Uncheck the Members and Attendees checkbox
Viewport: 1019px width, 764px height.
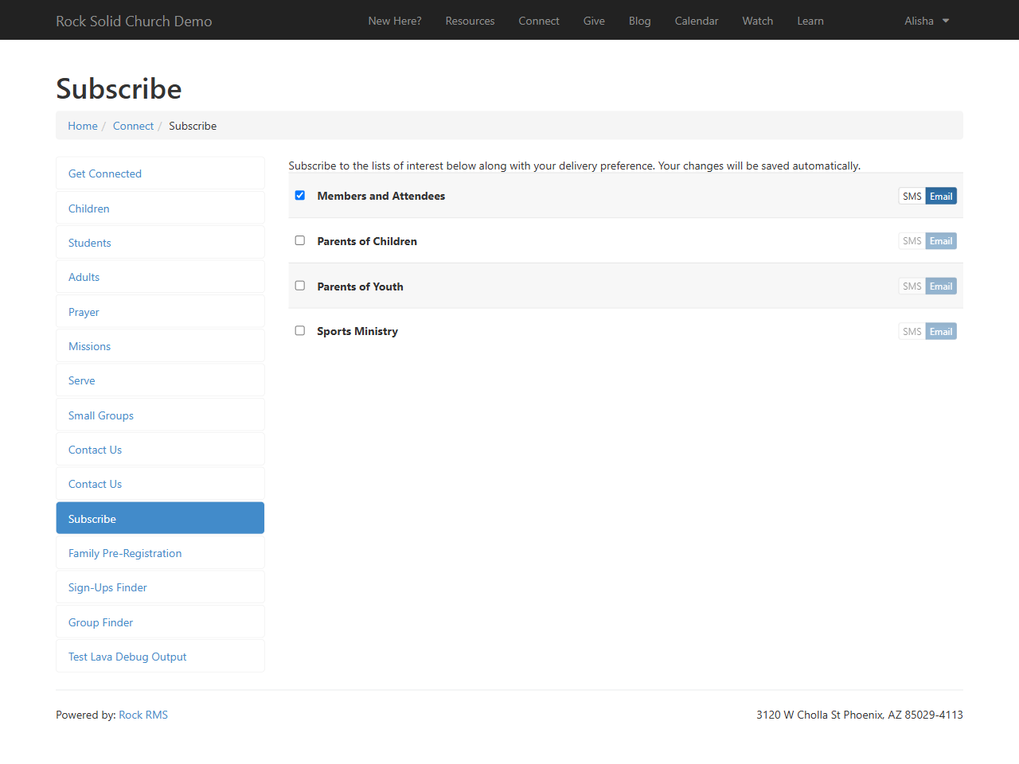(300, 195)
